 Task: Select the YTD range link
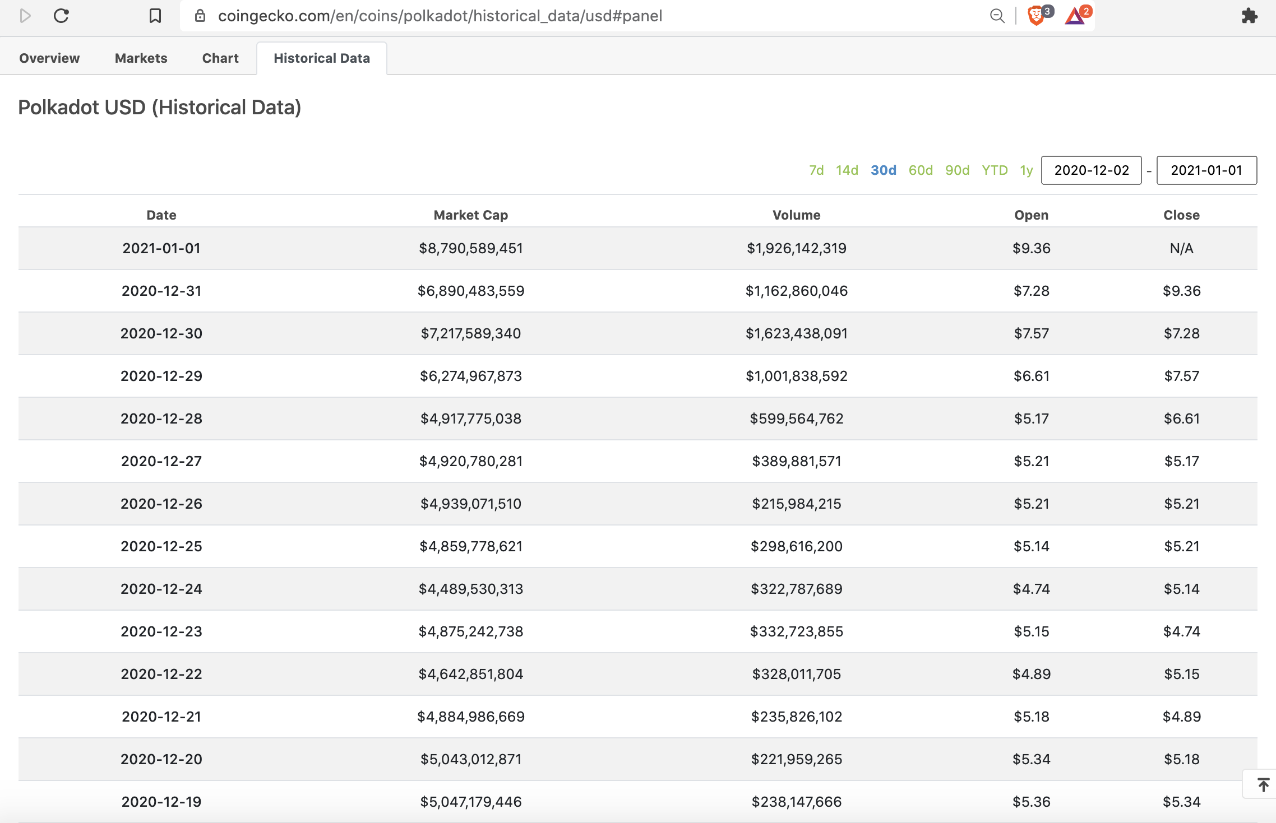[995, 170]
